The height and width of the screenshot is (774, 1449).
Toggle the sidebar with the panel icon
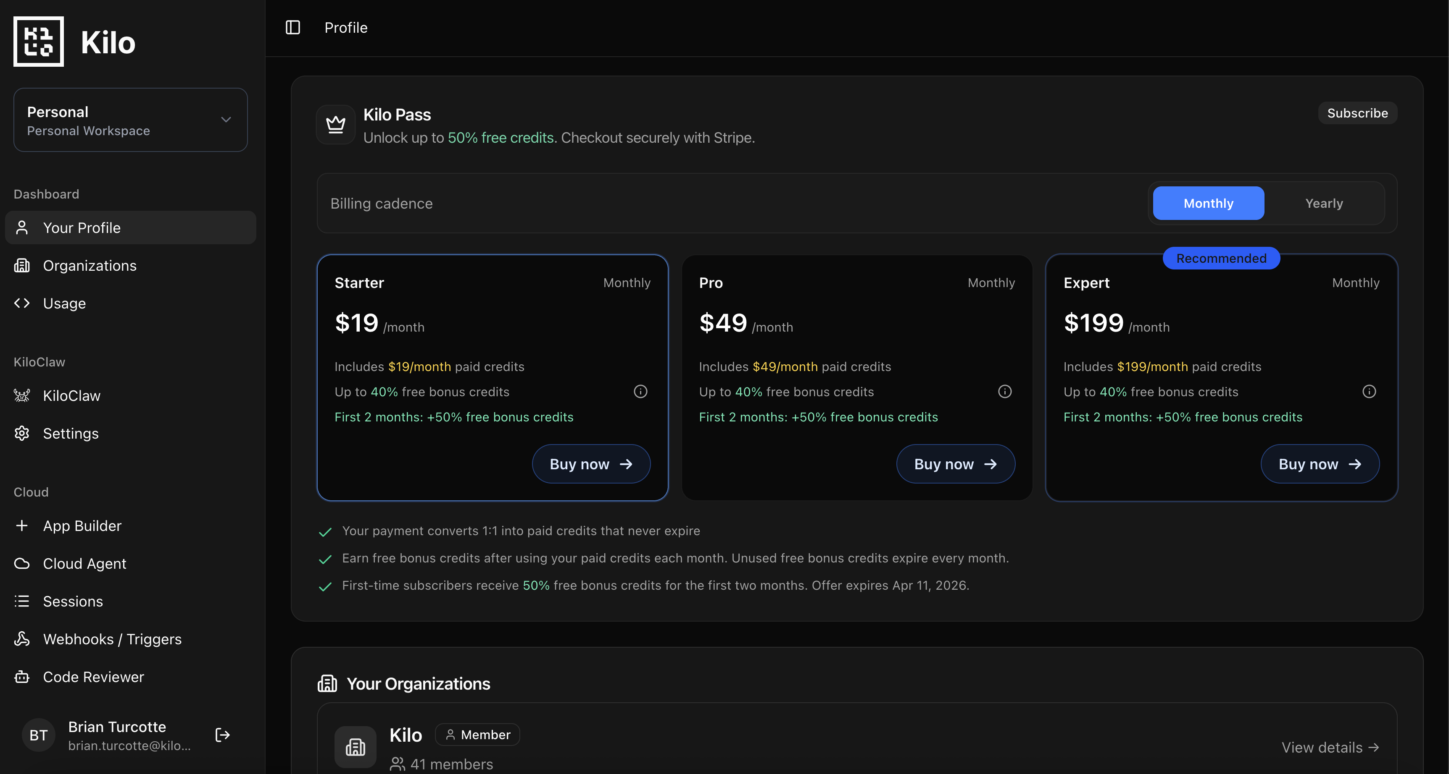[x=292, y=27]
